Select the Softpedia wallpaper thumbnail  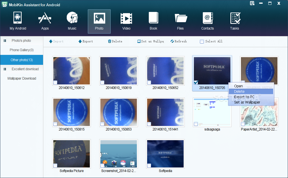point(165,154)
